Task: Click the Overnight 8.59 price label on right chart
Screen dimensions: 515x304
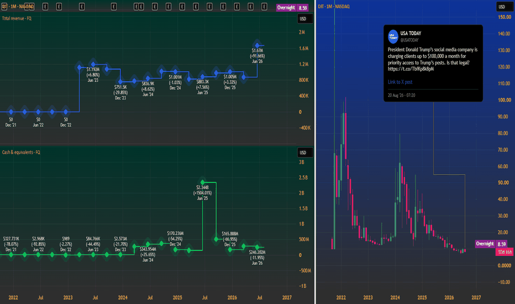Action: pyautogui.click(x=491, y=244)
